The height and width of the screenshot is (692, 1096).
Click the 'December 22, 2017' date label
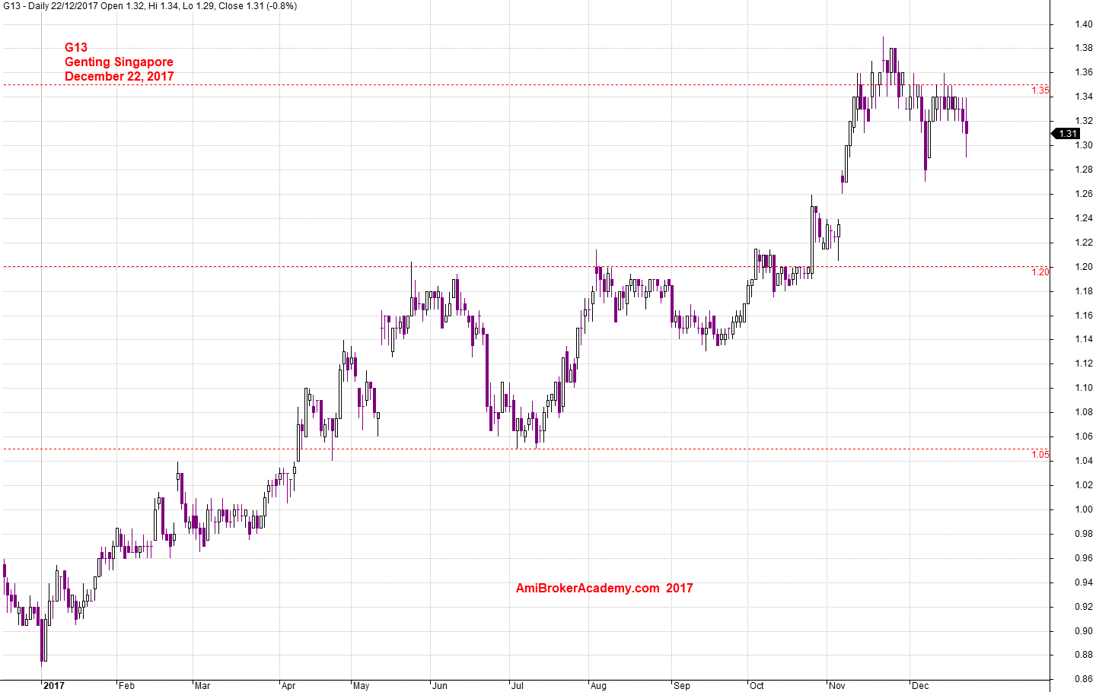tap(119, 77)
